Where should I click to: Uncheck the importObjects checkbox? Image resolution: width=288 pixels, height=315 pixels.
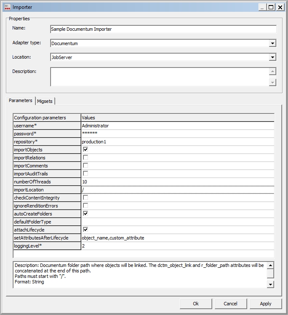point(85,150)
